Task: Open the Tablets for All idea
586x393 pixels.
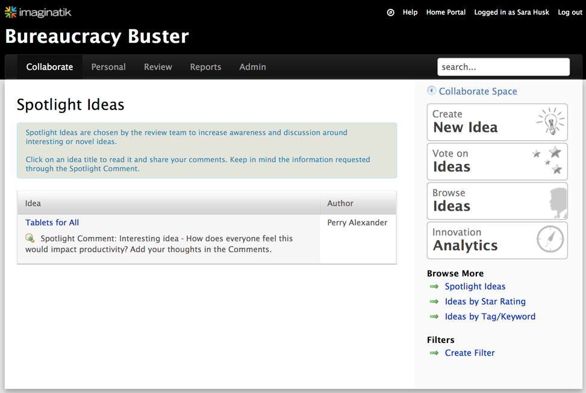Action: pyautogui.click(x=52, y=223)
